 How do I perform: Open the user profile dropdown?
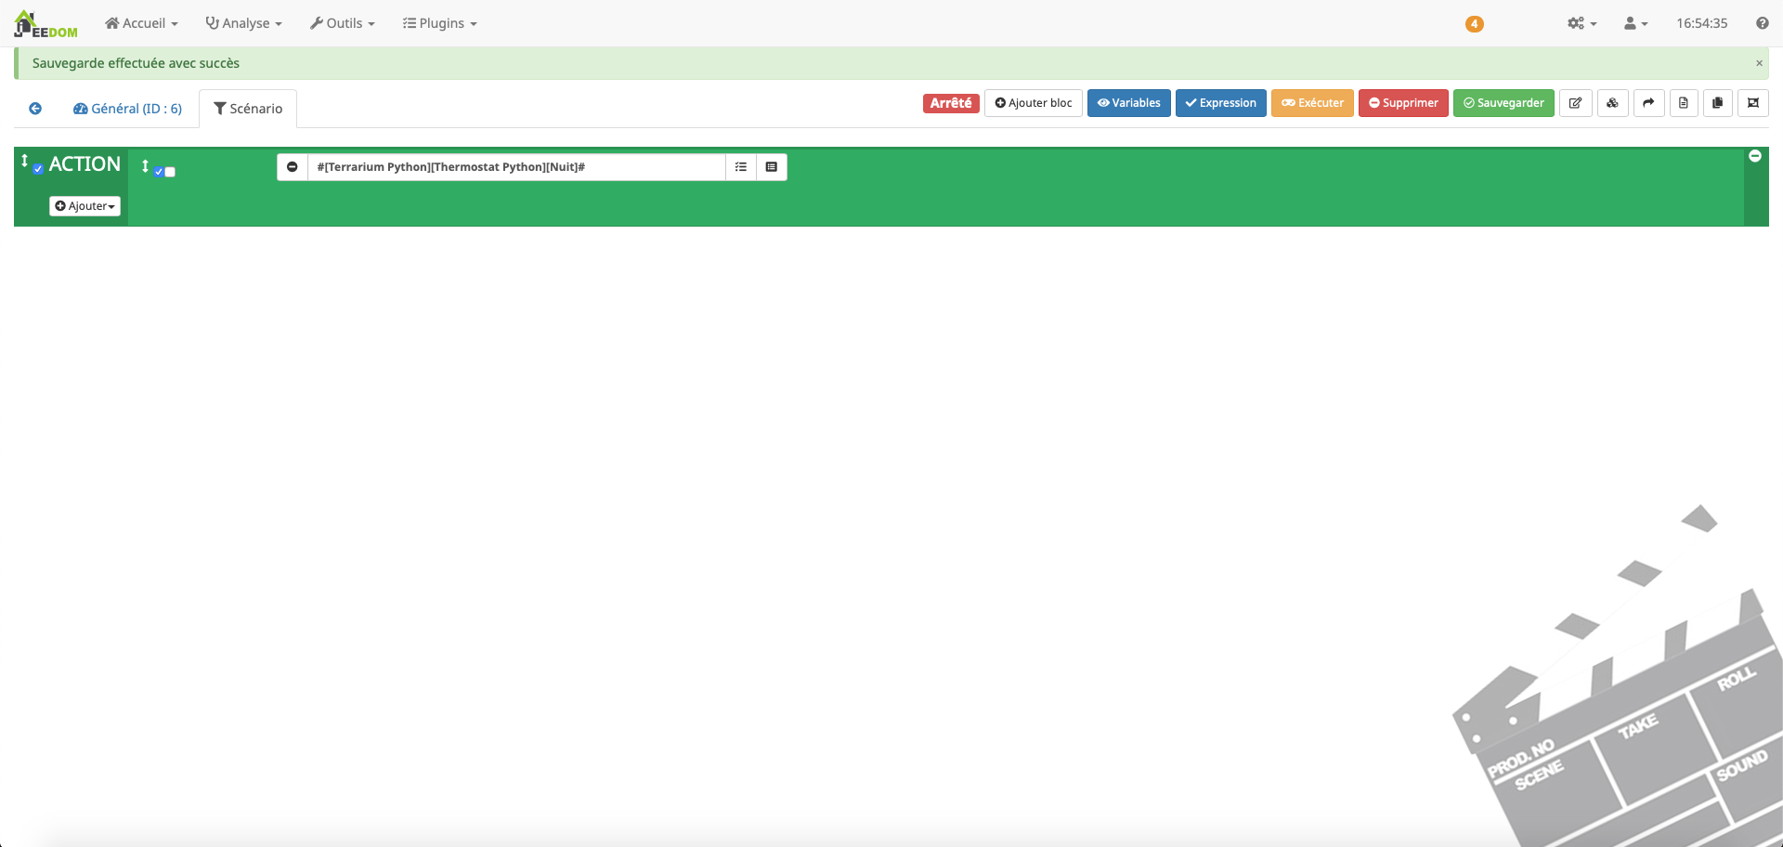(1635, 23)
